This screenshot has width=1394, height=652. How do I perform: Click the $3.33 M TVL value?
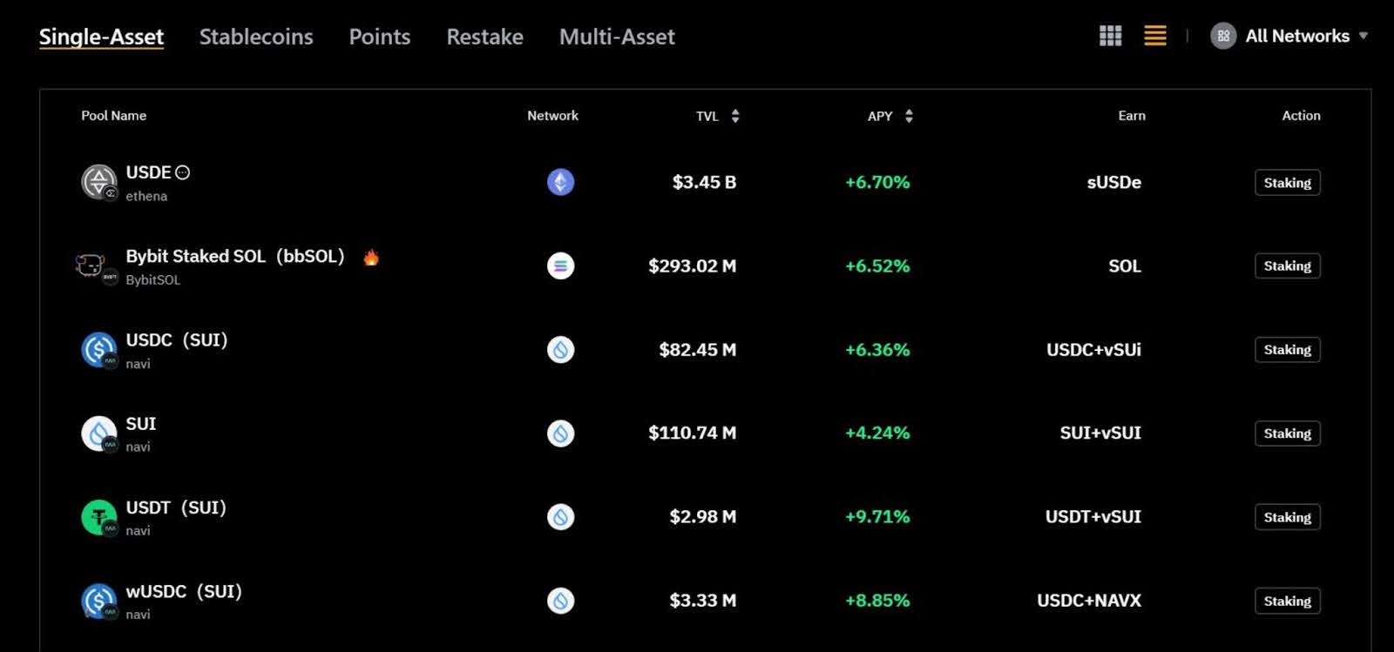[702, 600]
